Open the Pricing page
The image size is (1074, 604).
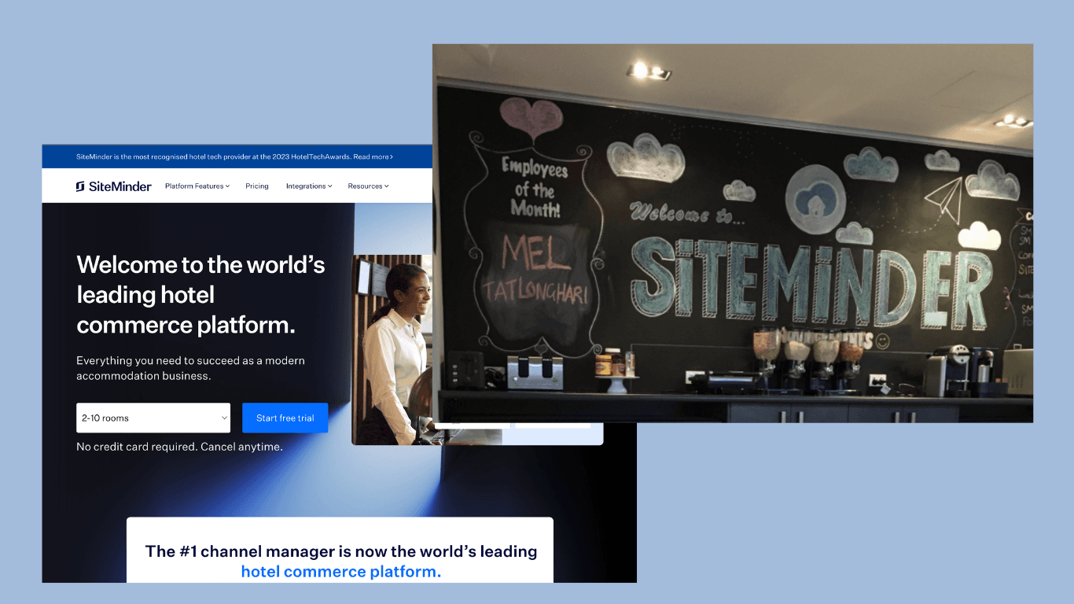(257, 186)
